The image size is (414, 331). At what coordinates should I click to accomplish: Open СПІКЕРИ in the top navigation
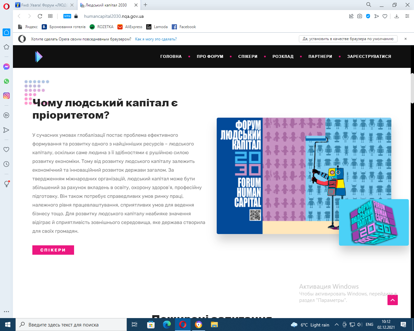(x=248, y=57)
